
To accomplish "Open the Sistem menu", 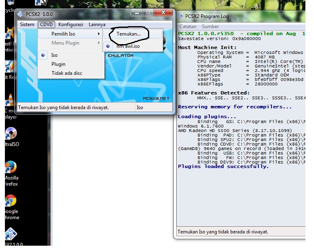I will 27,25.
